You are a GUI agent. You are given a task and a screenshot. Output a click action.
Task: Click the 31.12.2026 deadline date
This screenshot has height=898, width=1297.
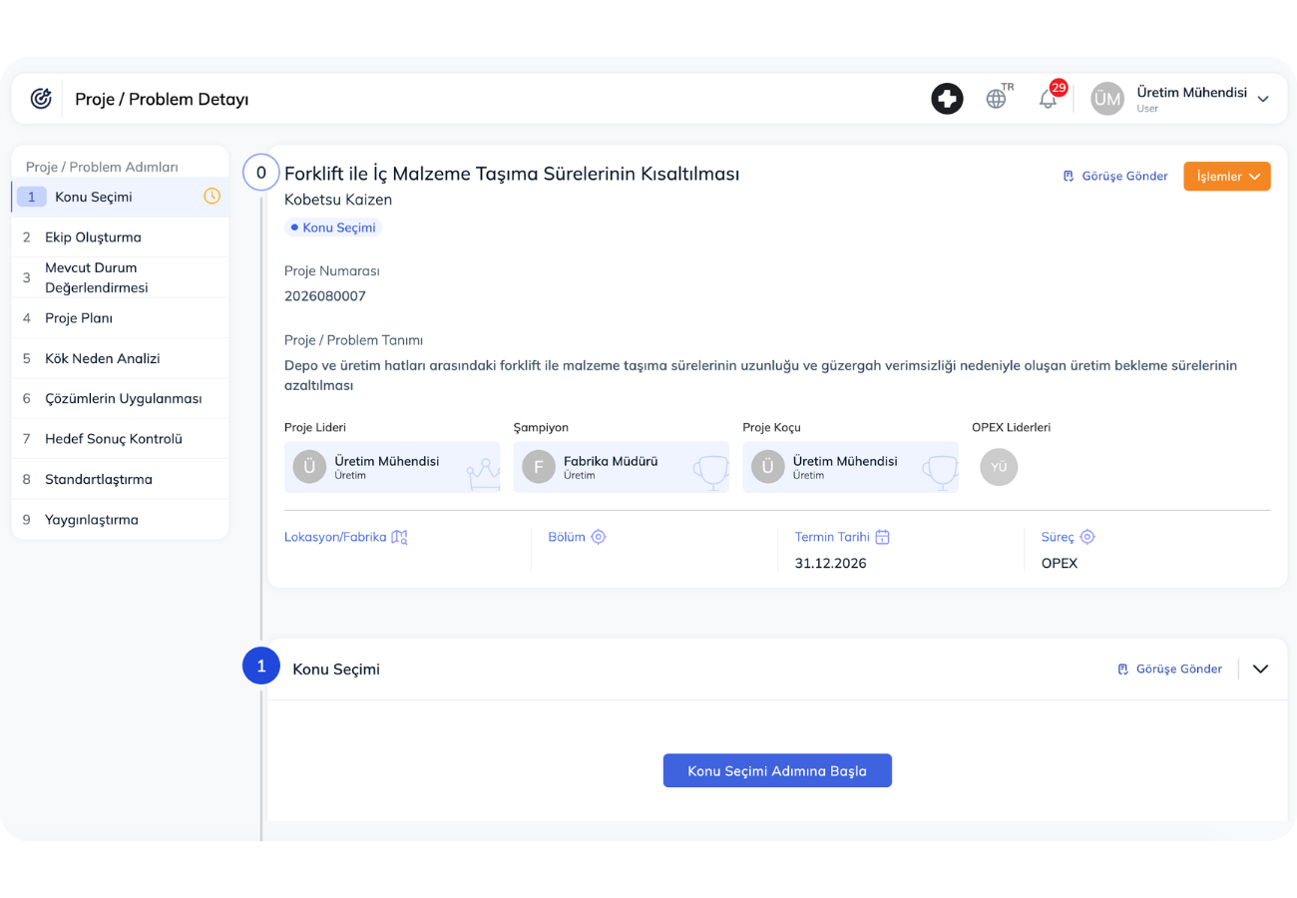click(831, 563)
